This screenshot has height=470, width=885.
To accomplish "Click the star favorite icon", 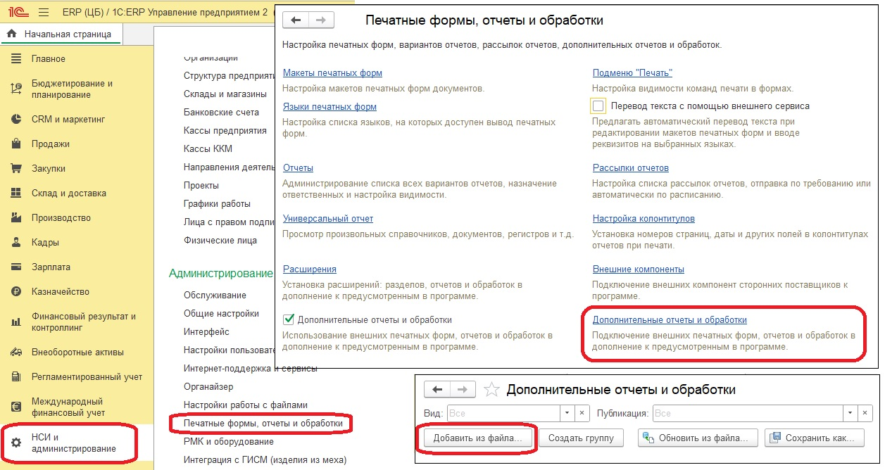I will click(x=493, y=390).
